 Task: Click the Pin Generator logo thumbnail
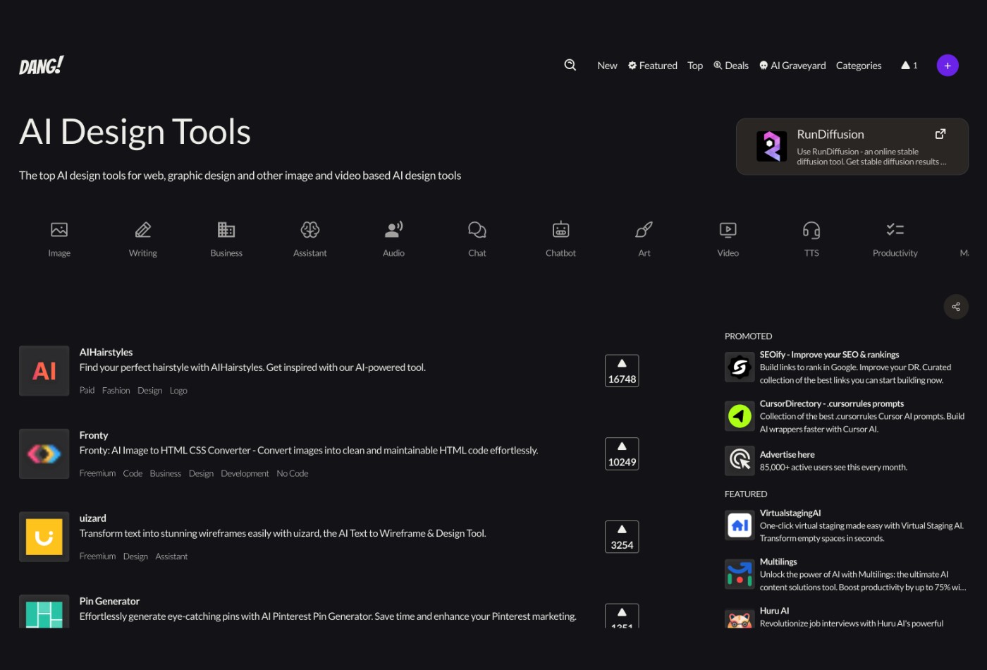tap(44, 611)
